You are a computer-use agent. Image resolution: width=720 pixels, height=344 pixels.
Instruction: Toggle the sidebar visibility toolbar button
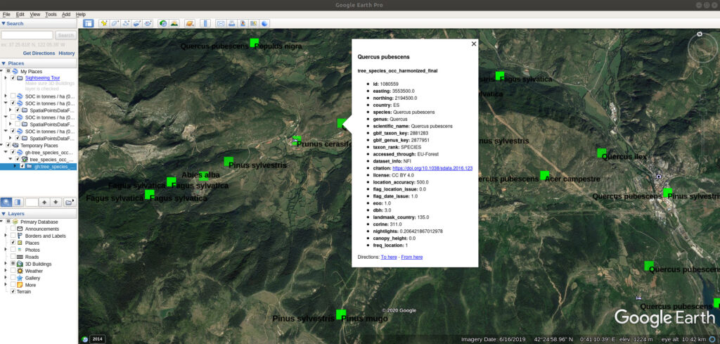[89, 23]
